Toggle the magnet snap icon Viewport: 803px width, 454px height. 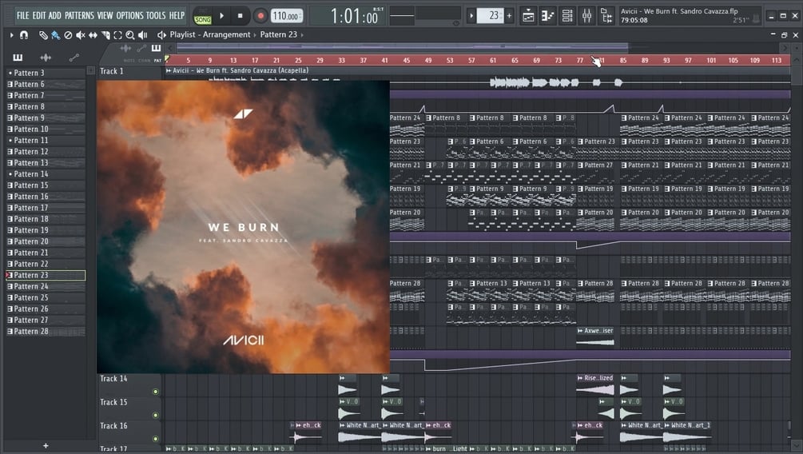(x=23, y=35)
